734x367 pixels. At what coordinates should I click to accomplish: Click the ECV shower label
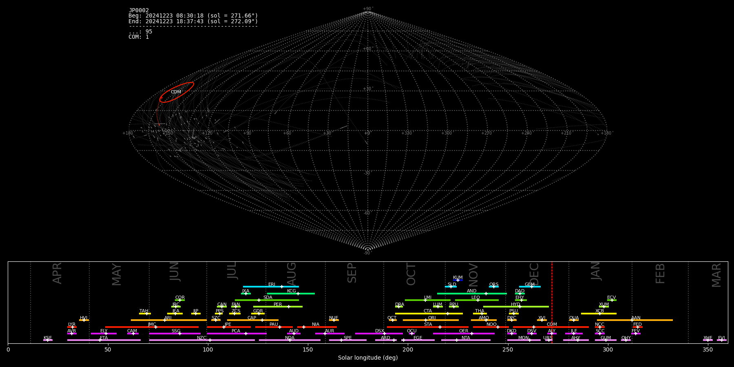[611, 298]
